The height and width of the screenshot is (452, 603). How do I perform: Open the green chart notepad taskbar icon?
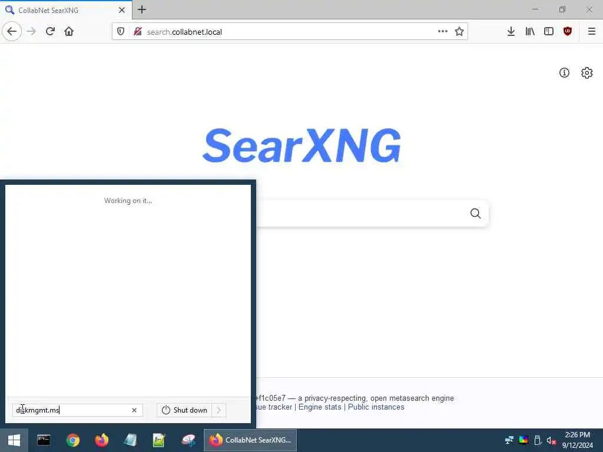159,440
